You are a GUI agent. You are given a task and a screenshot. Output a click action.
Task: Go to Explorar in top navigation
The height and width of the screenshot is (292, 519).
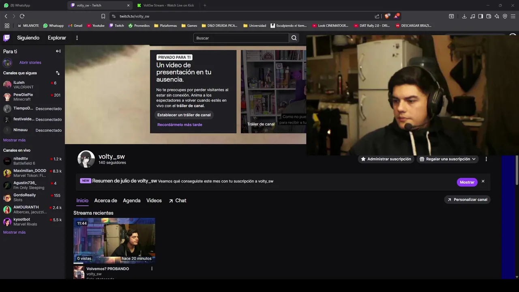click(x=57, y=38)
